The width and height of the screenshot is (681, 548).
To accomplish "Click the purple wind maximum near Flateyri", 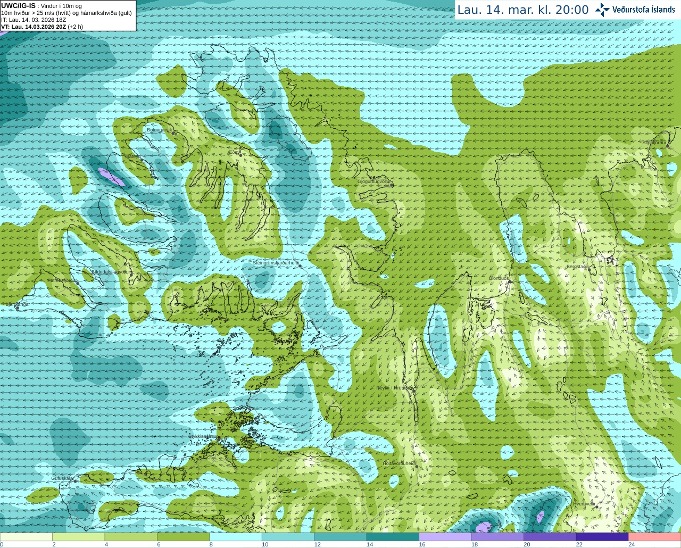I will (x=112, y=177).
